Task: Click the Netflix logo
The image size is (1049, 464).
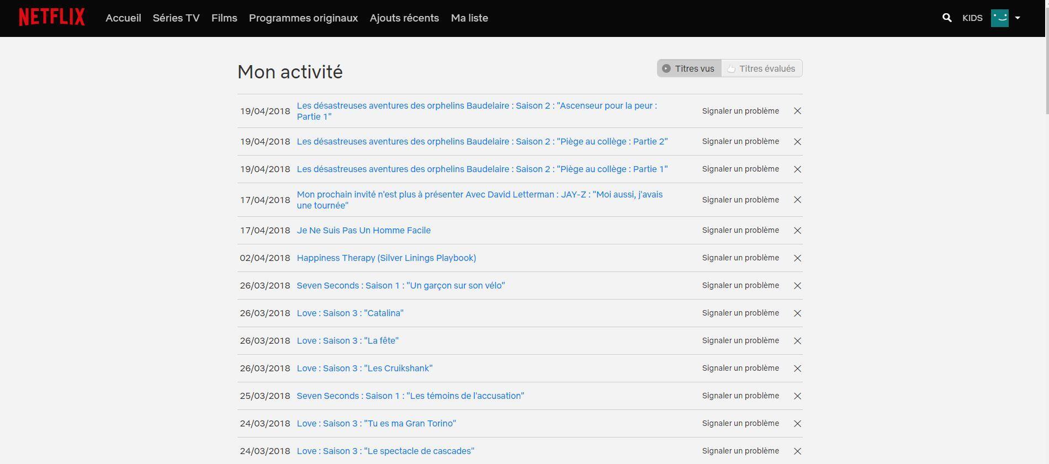Action: 52,18
